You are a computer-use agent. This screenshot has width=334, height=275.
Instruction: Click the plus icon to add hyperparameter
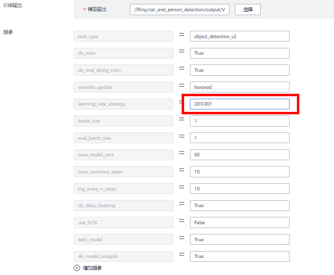pyautogui.click(x=77, y=268)
